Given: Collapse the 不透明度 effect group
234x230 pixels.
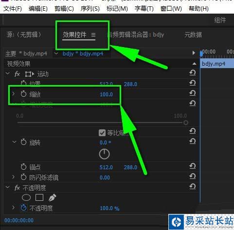Looking at the screenshot, I should [7, 187].
